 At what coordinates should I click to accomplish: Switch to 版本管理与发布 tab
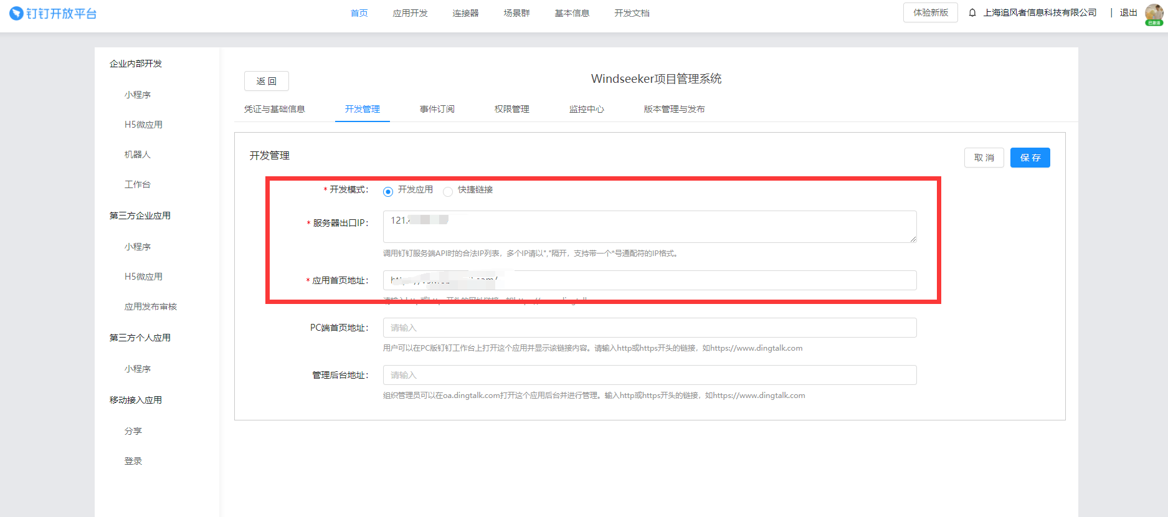point(675,109)
